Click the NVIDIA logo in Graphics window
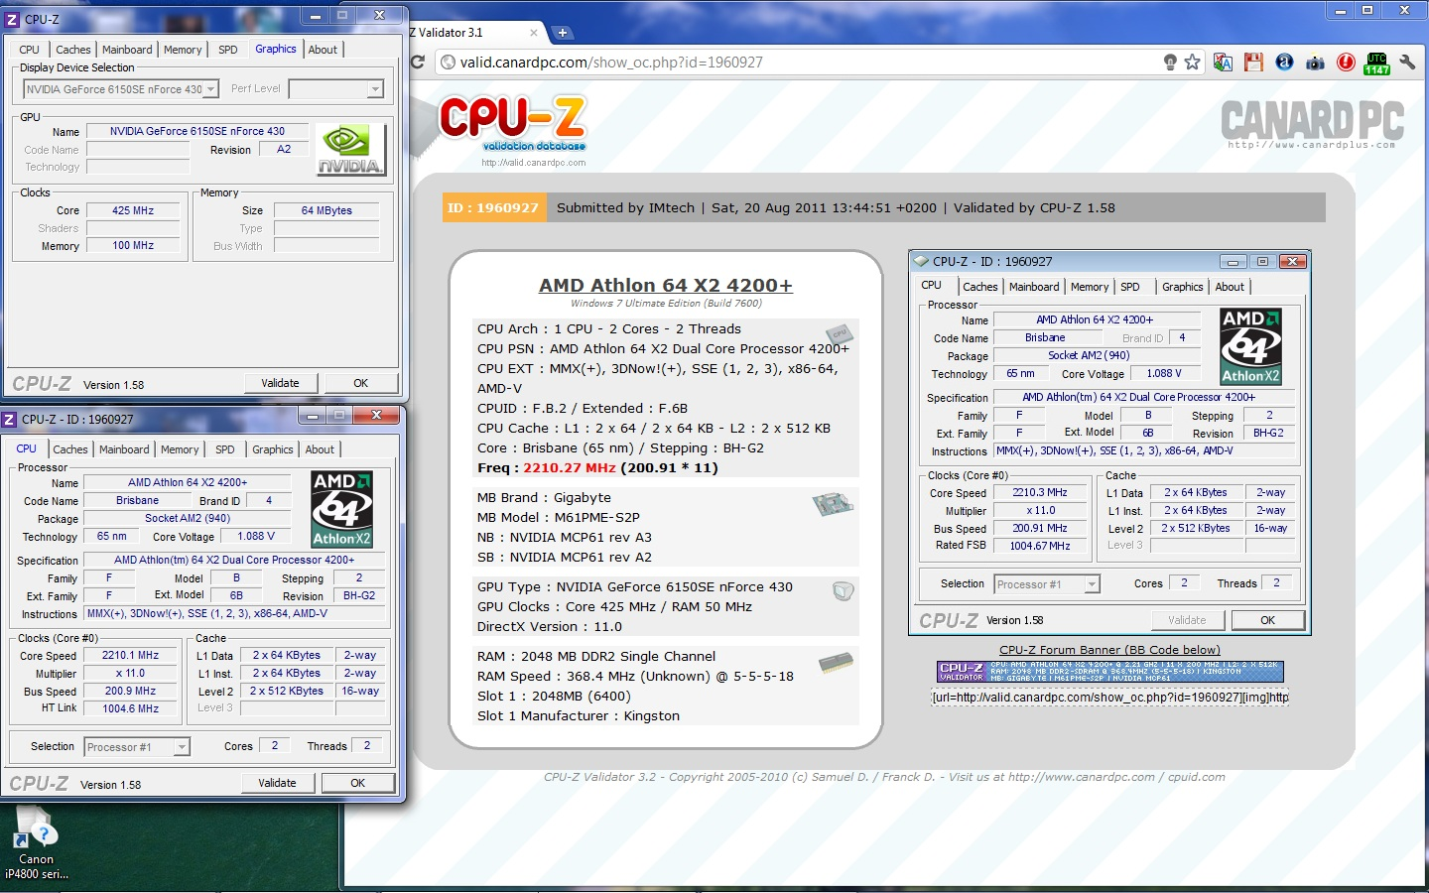 pyautogui.click(x=350, y=150)
